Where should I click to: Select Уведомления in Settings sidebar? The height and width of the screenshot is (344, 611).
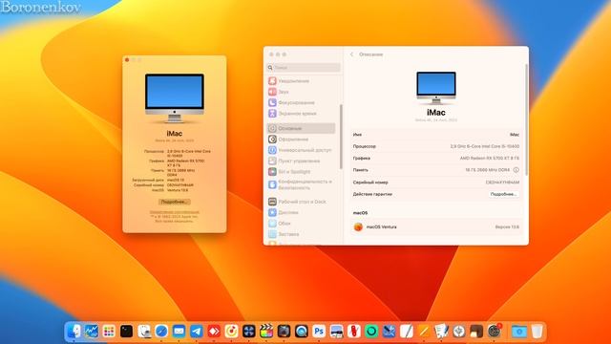coord(301,80)
